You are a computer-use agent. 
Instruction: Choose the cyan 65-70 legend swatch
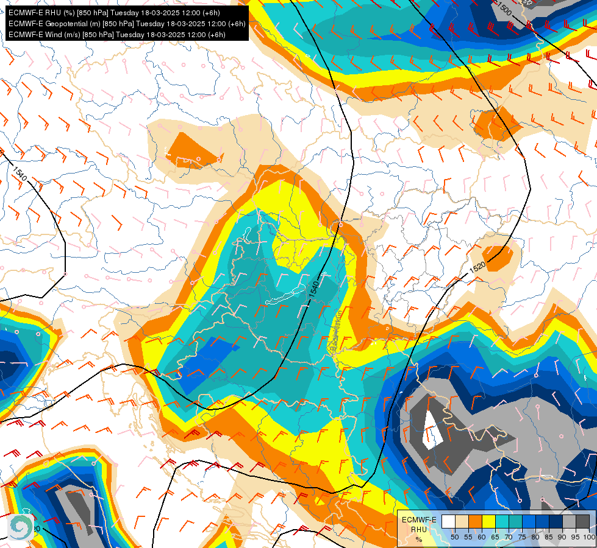[x=502, y=521]
